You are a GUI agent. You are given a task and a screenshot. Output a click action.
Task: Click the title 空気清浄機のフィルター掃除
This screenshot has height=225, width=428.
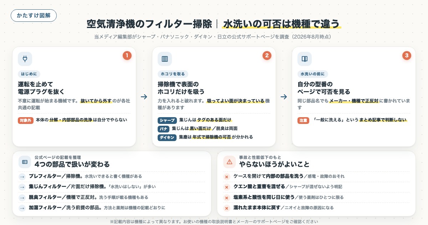pos(149,24)
